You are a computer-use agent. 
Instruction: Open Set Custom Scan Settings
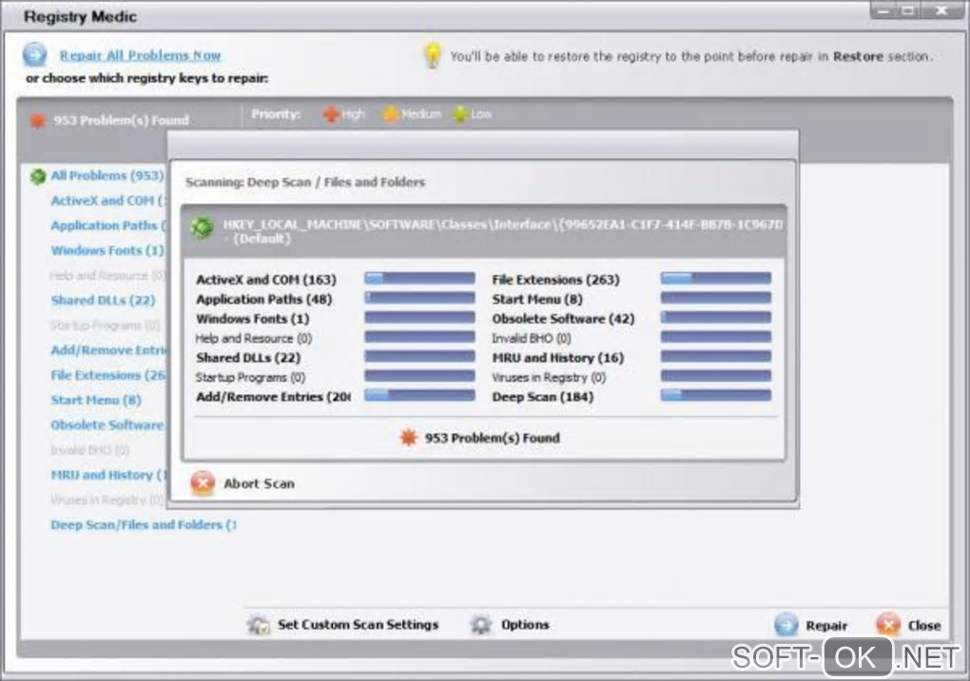click(x=358, y=625)
